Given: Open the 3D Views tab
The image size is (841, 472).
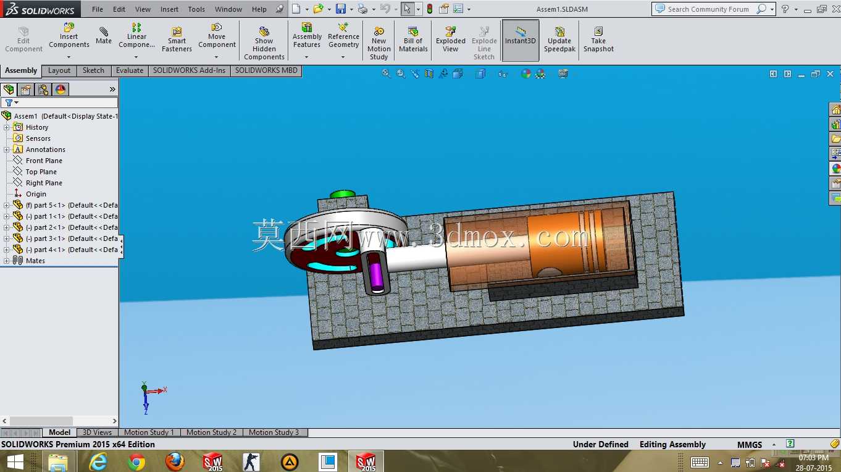Looking at the screenshot, I should (97, 432).
